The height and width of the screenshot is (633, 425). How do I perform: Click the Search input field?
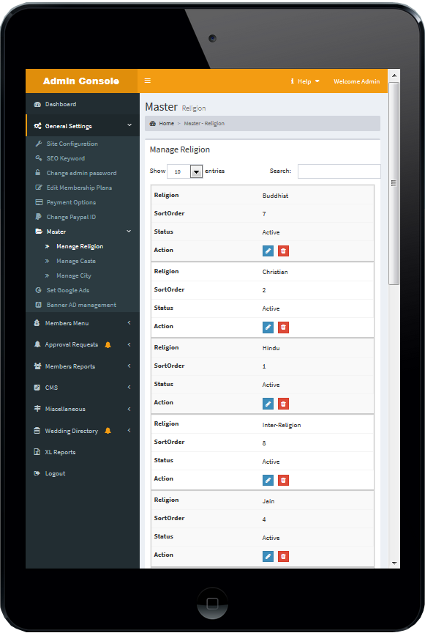tap(339, 171)
